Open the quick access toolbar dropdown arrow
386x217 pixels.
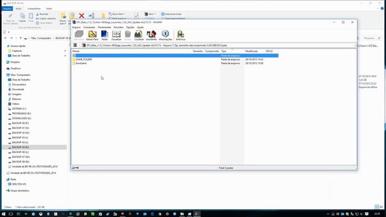coord(8,32)
